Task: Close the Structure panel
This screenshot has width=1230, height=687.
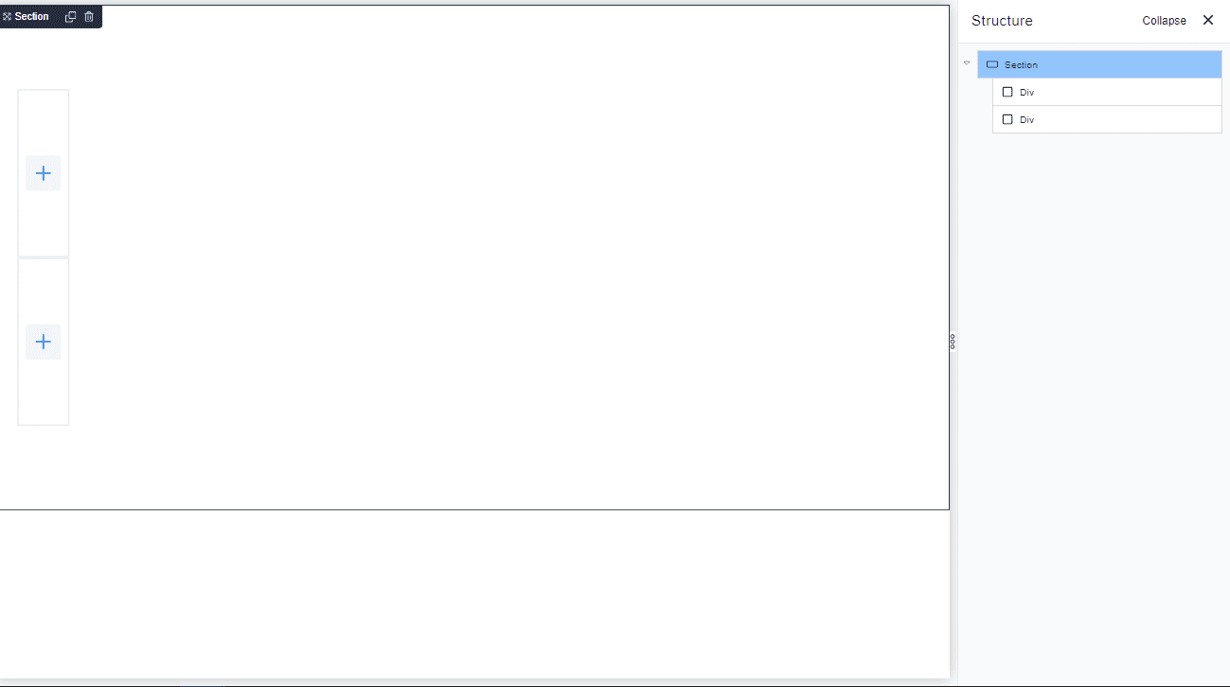Action: coord(1208,20)
